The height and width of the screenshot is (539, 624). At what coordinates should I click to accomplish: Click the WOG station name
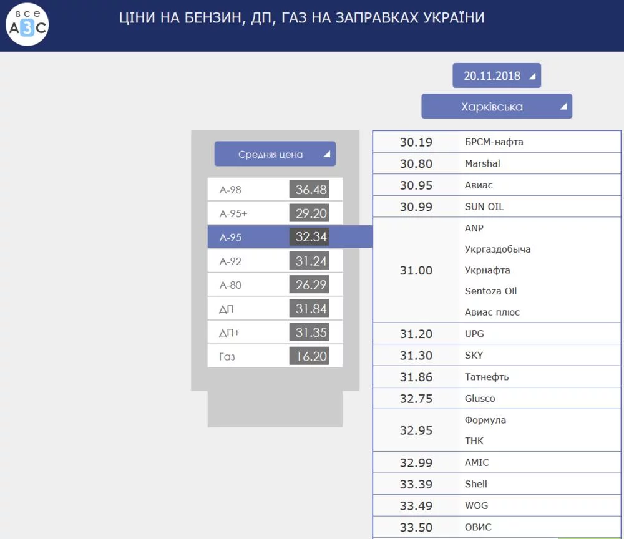(x=476, y=505)
